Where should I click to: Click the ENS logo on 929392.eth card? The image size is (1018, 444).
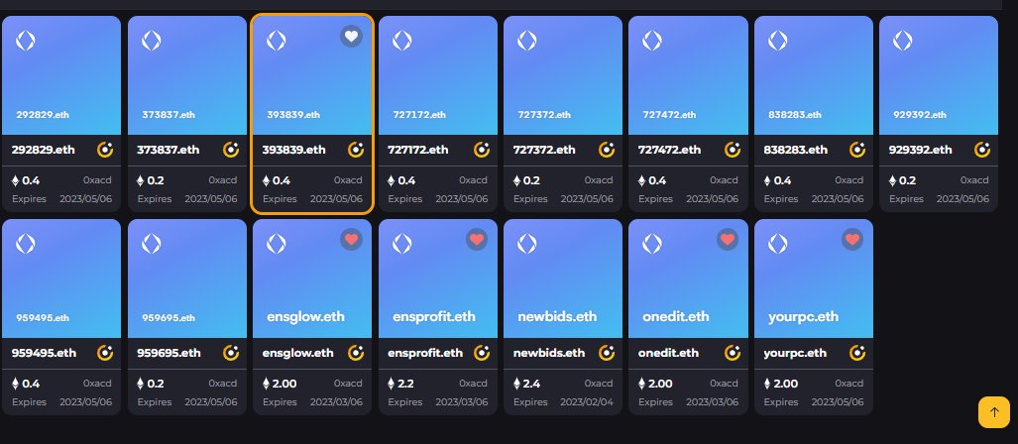[x=902, y=41]
